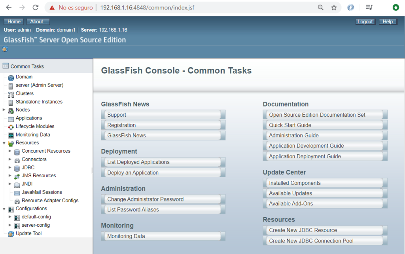The height and width of the screenshot is (254, 405).
Task: Click the Home button in header
Action: coord(14,22)
